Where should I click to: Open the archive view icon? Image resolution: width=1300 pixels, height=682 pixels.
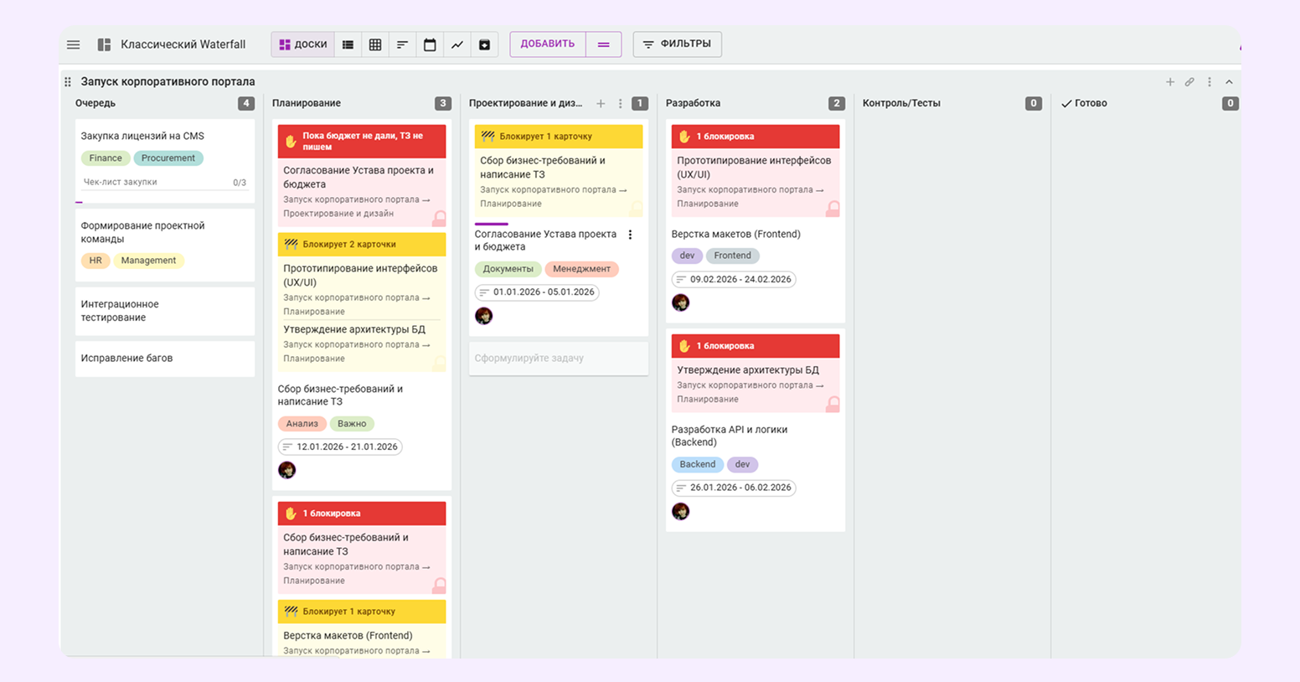coord(484,44)
